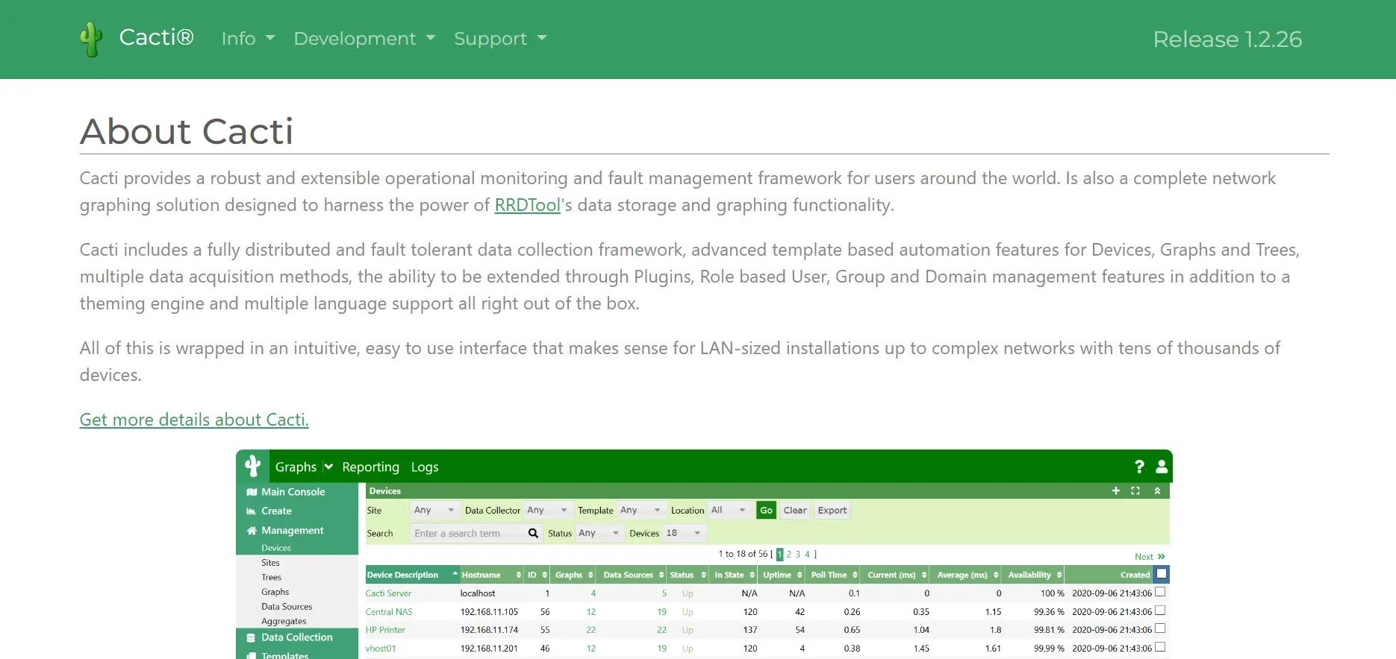
Task: Open the Graphs tab chevron dropdown
Action: (328, 467)
